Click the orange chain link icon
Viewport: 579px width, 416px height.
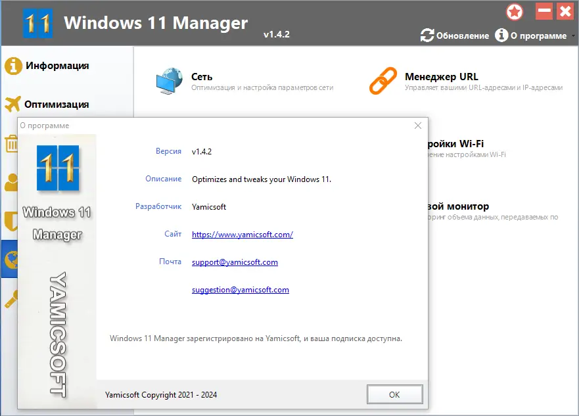383,81
